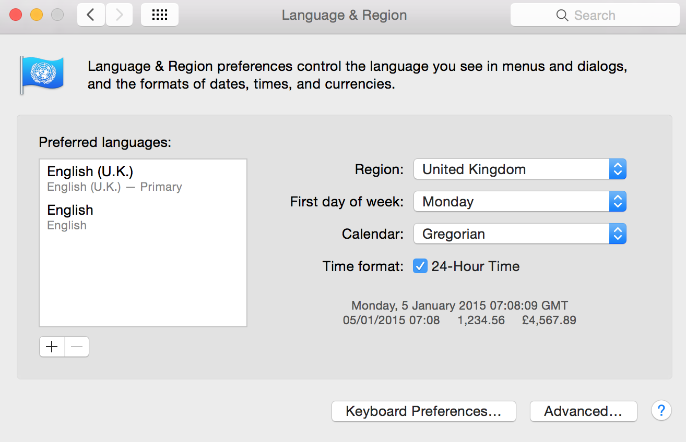
Task: Show all preferences grid icon
Action: [x=159, y=15]
